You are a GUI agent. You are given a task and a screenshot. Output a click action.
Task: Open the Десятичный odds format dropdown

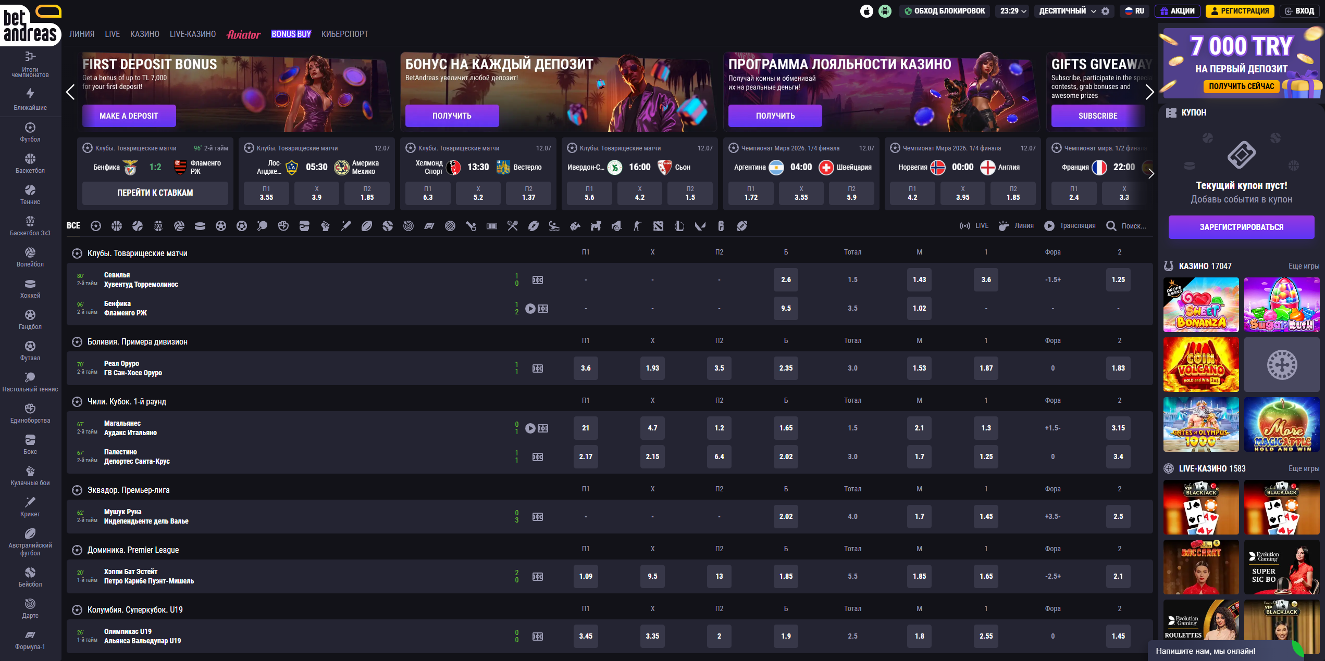1068,11
